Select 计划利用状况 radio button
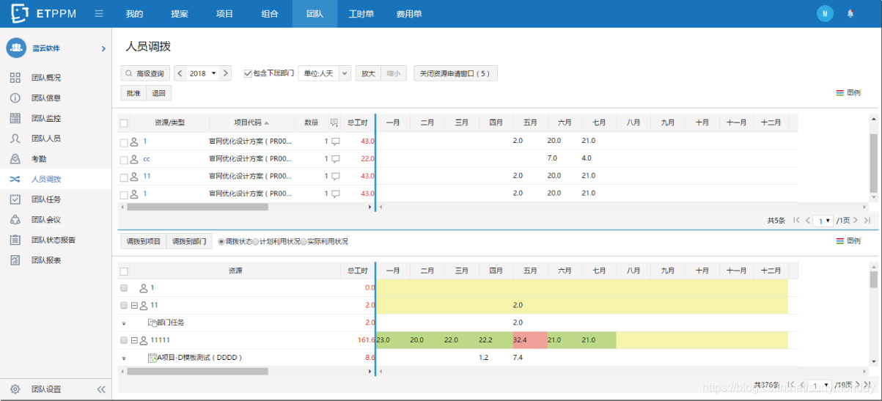 [256, 242]
